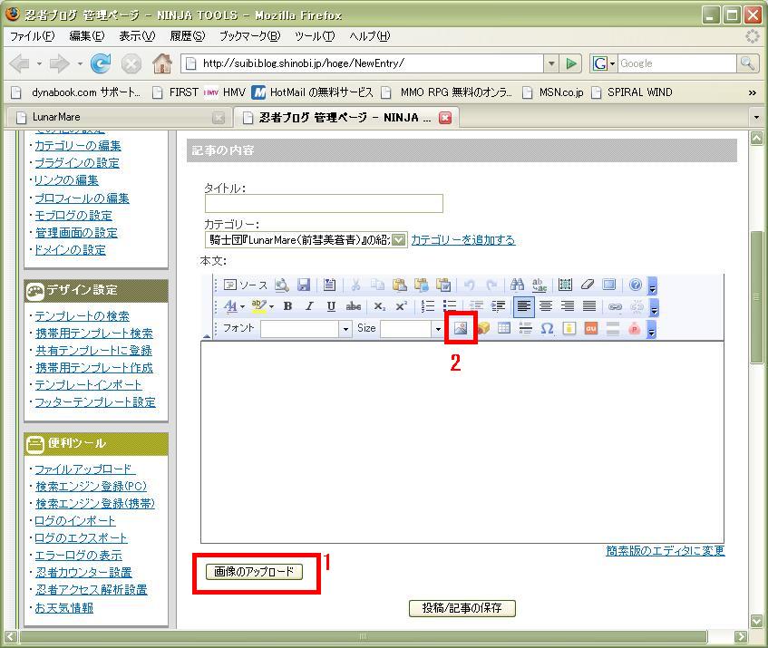Screen dimensions: 768x648
Task: Open the 編集 menu
Action: coord(87,36)
